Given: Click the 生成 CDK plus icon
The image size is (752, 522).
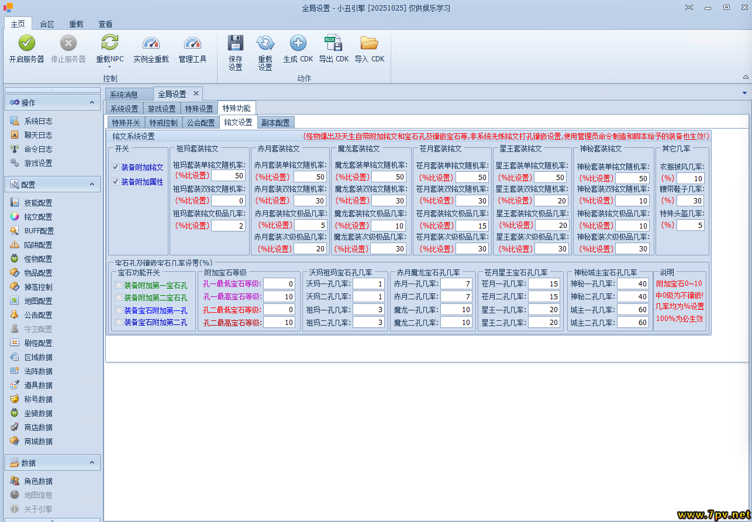Looking at the screenshot, I should pyautogui.click(x=298, y=43).
